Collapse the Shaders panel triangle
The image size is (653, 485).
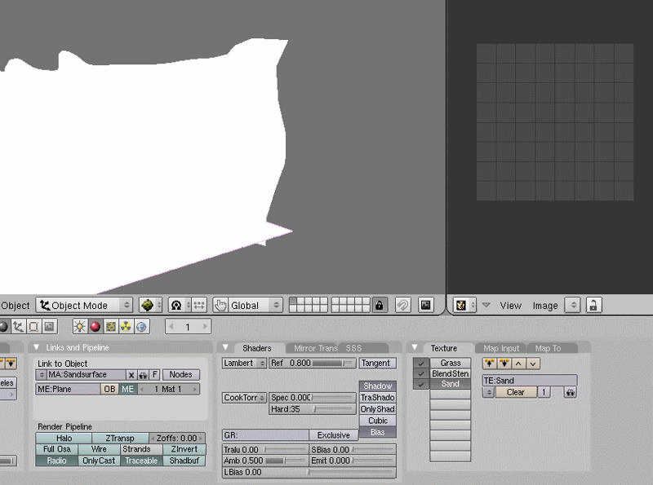tap(225, 347)
